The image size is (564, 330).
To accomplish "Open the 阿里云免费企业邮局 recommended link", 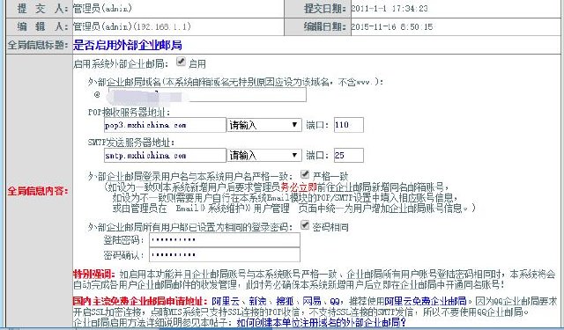I will 426,301.
